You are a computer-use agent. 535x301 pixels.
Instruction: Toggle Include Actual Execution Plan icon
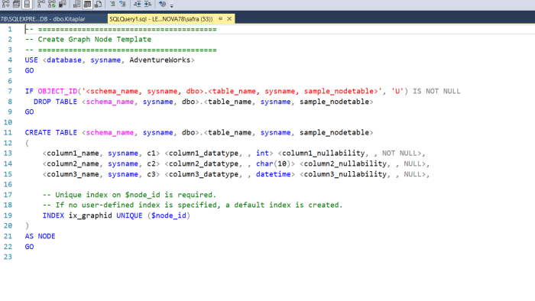[x=41, y=4]
